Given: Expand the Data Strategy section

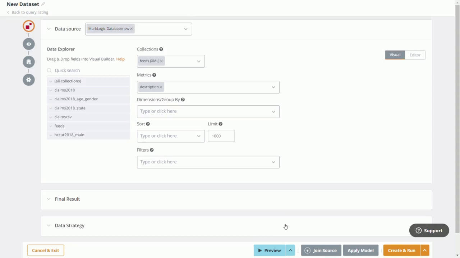Looking at the screenshot, I should click(x=69, y=225).
